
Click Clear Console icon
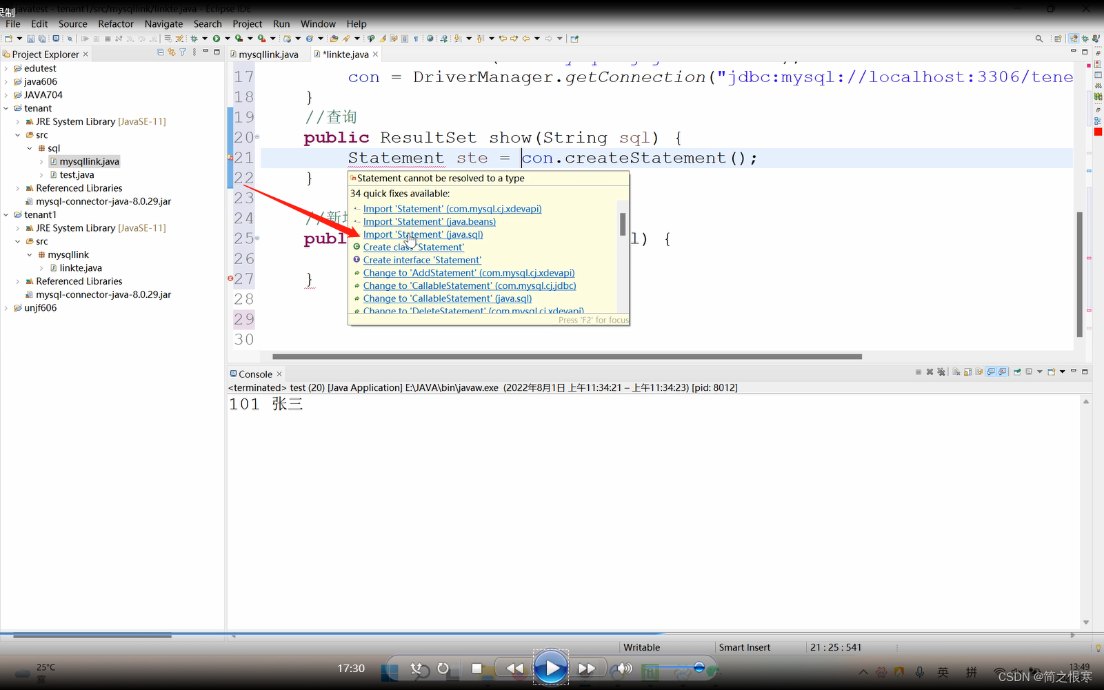(x=956, y=372)
